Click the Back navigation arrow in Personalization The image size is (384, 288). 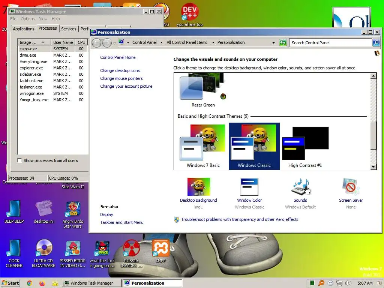[96, 43]
